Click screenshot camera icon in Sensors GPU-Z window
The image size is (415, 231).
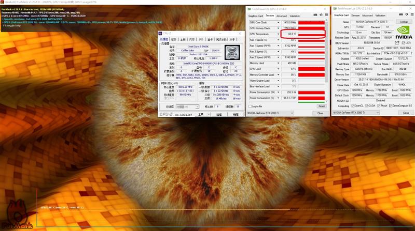315,15
